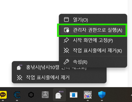
Task: Open Cheat Engine taskbar icon
Action: tap(17, 95)
